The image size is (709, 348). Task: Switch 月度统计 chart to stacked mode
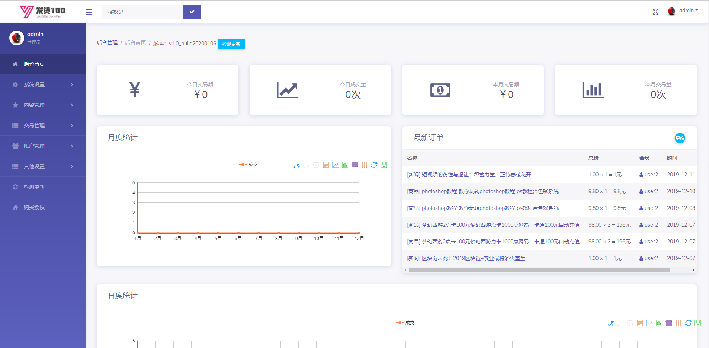click(355, 165)
